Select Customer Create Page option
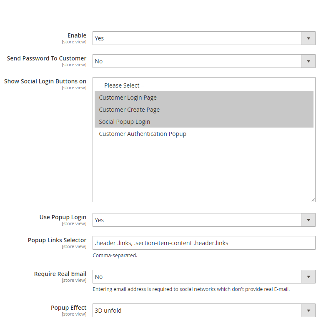 tap(129, 110)
